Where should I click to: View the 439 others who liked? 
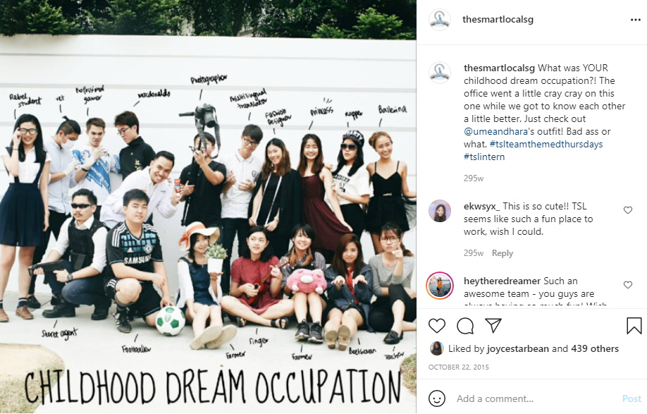[595, 349]
